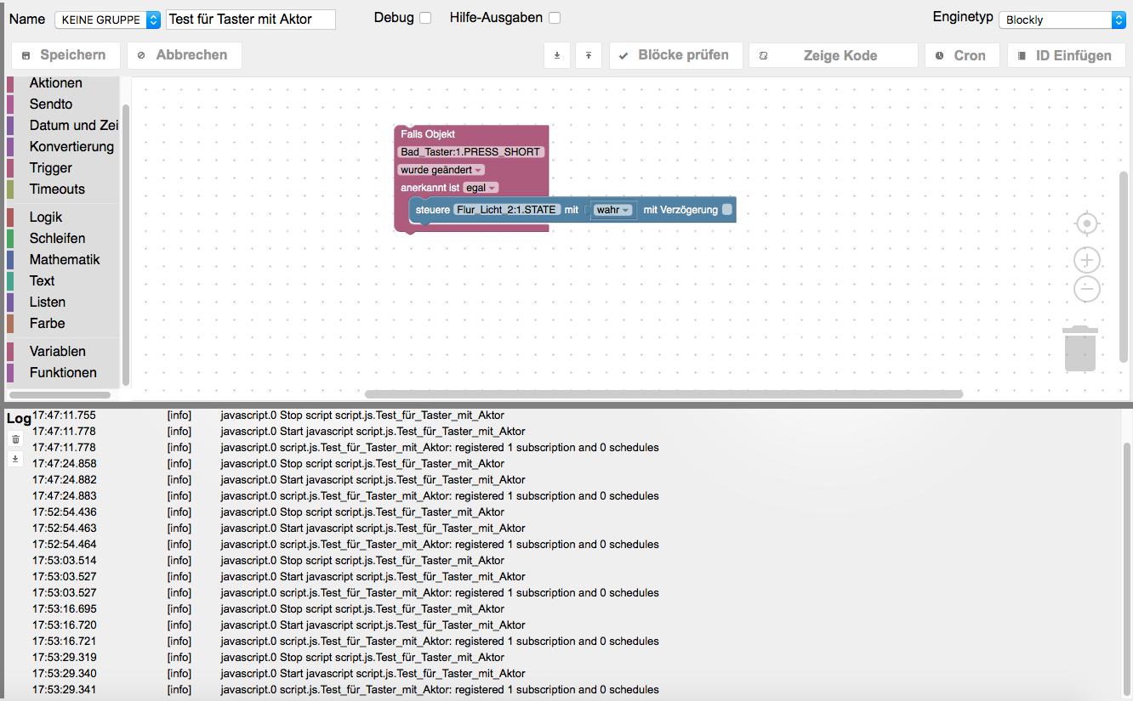The image size is (1133, 701).
Task: Open the Aktionen block category
Action: [56, 83]
